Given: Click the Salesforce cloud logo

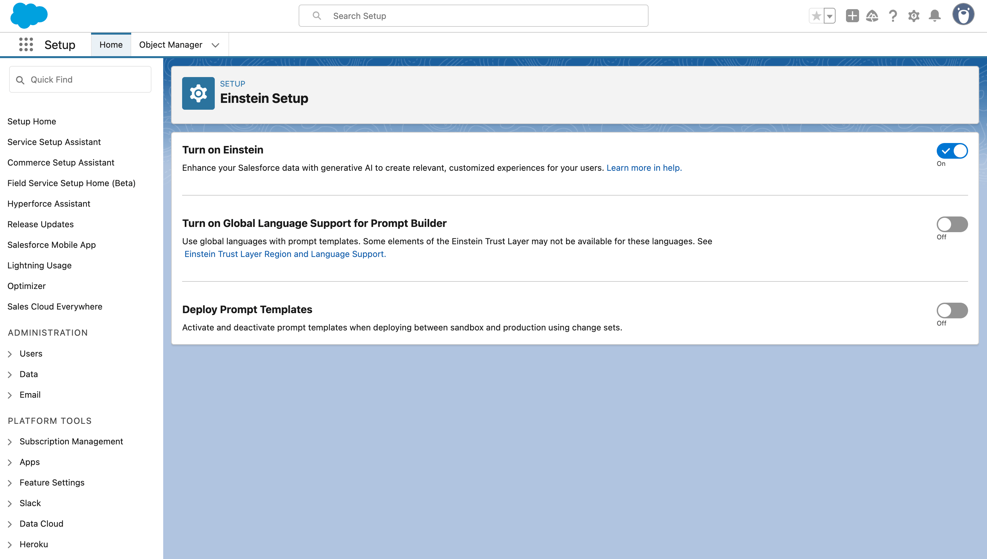Looking at the screenshot, I should [29, 16].
